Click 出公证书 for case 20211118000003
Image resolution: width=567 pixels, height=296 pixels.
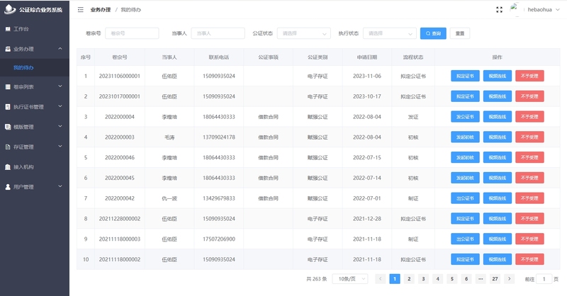click(x=465, y=239)
